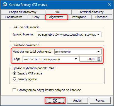Screen dimensions: 114x106
Task: Click the Anuluj button
Action: tap(77, 100)
